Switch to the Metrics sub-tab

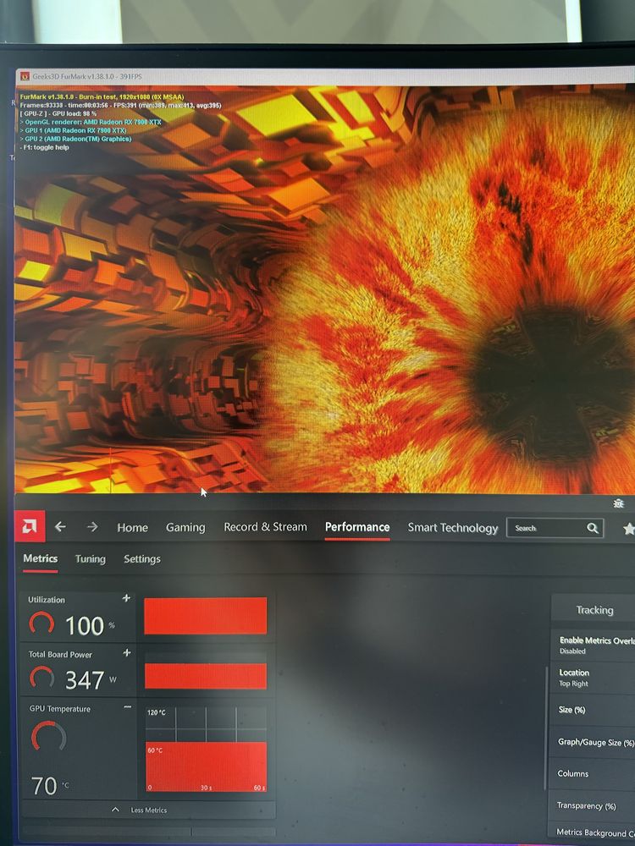click(x=40, y=558)
